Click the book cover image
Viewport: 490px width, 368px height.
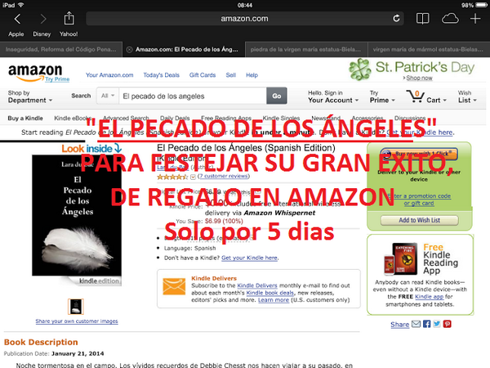tap(77, 215)
